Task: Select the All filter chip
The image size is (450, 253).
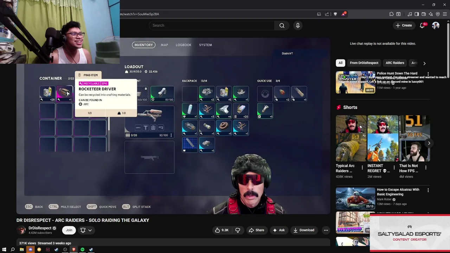Action: click(340, 63)
